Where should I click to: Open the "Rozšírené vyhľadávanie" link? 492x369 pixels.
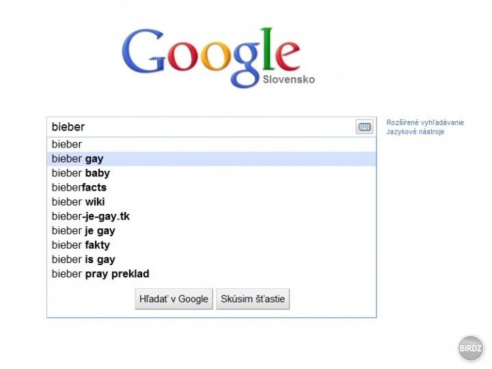pyautogui.click(x=425, y=123)
